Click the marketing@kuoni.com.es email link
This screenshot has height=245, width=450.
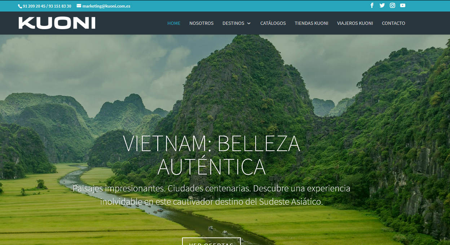coord(106,6)
